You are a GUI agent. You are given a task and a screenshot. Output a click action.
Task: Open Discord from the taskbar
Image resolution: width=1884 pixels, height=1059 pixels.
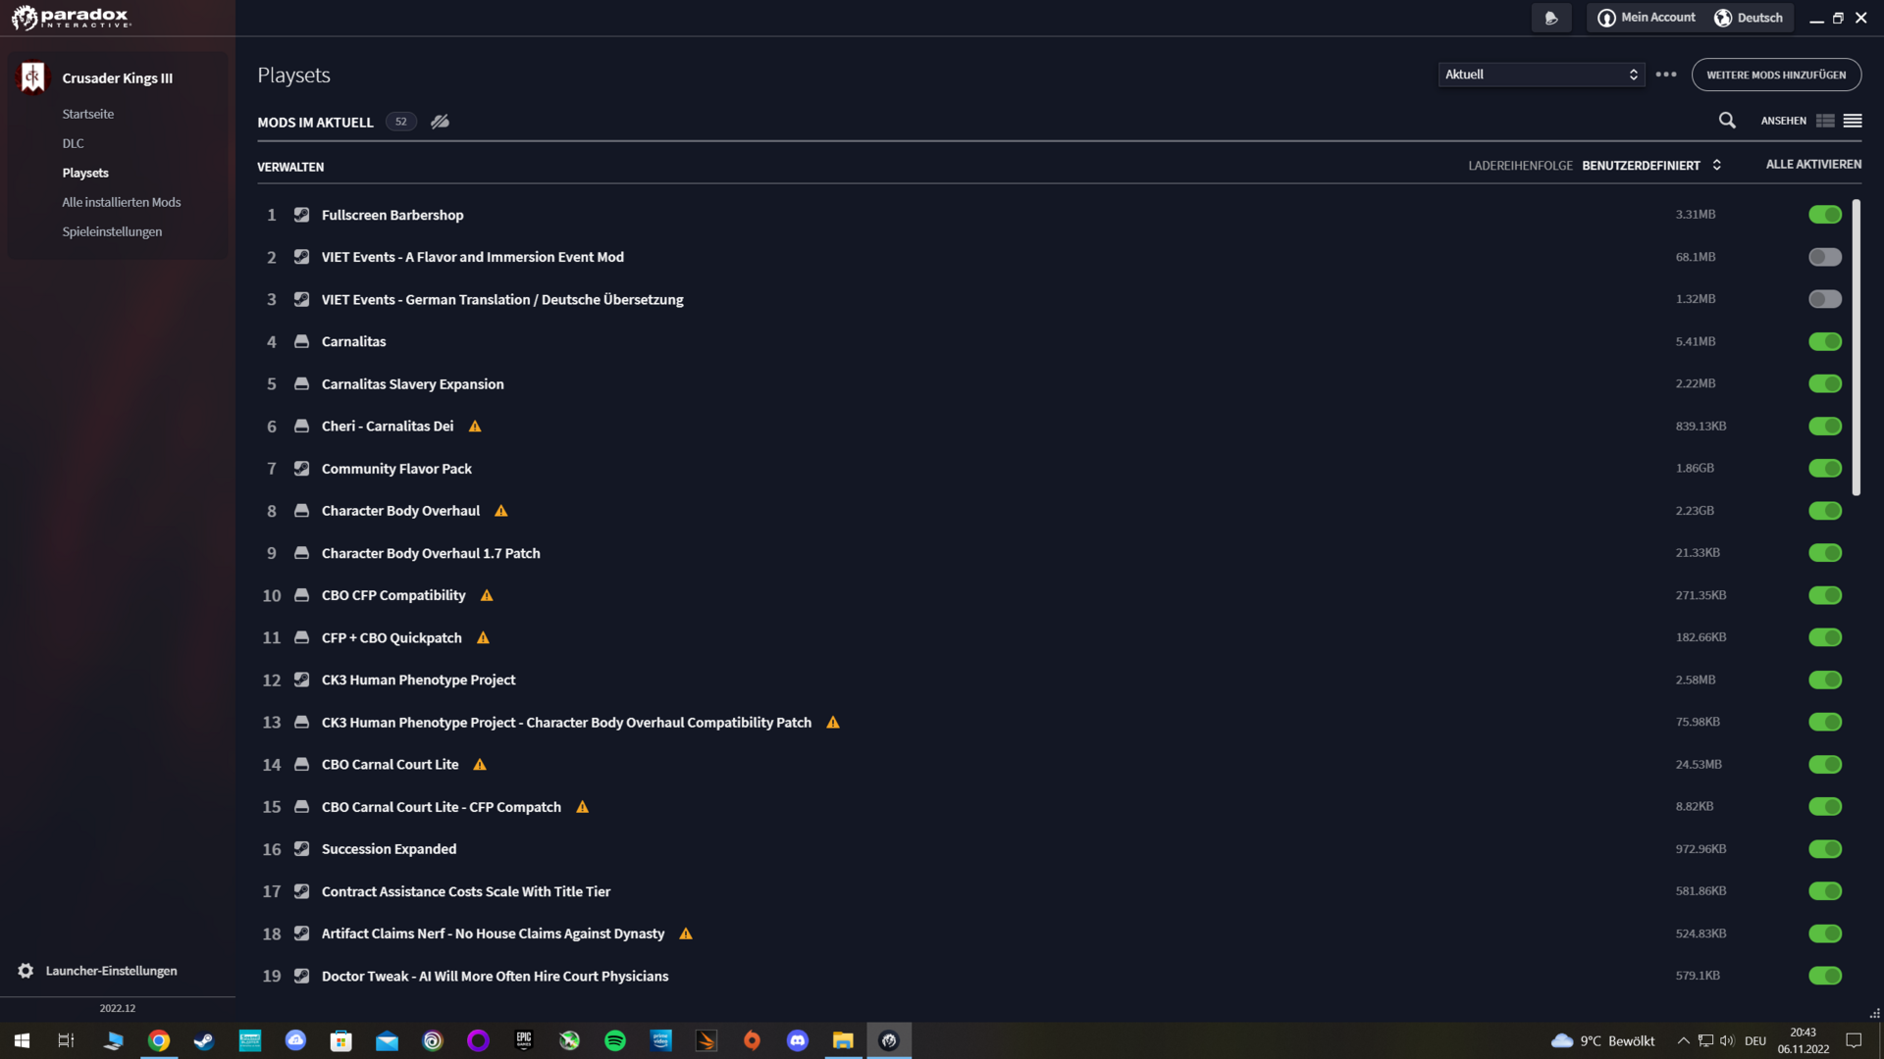click(x=798, y=1040)
